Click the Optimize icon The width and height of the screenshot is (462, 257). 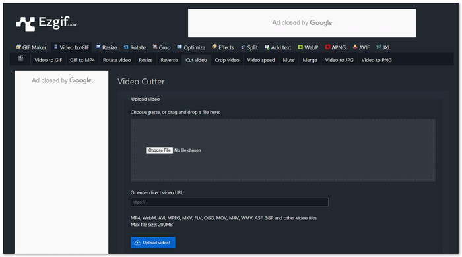coord(180,47)
